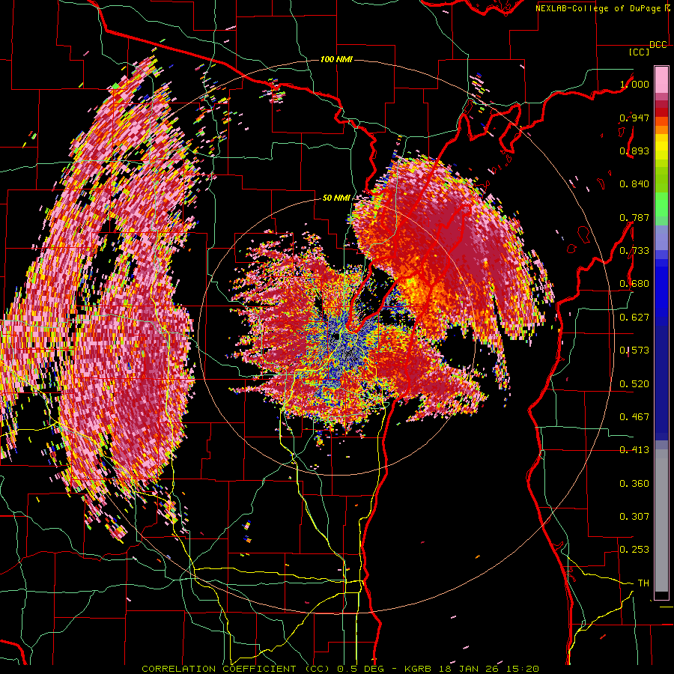Select the 0.360 scale value
This screenshot has width=674, height=674.
click(634, 484)
